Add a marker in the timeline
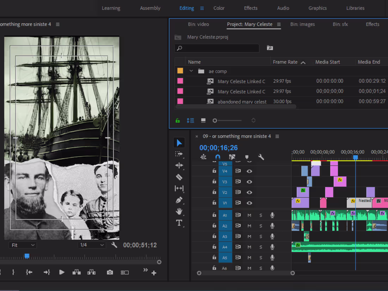The image size is (388, 291). tap(247, 157)
